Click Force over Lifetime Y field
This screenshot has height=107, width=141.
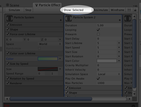pyautogui.click(x=33, y=40)
